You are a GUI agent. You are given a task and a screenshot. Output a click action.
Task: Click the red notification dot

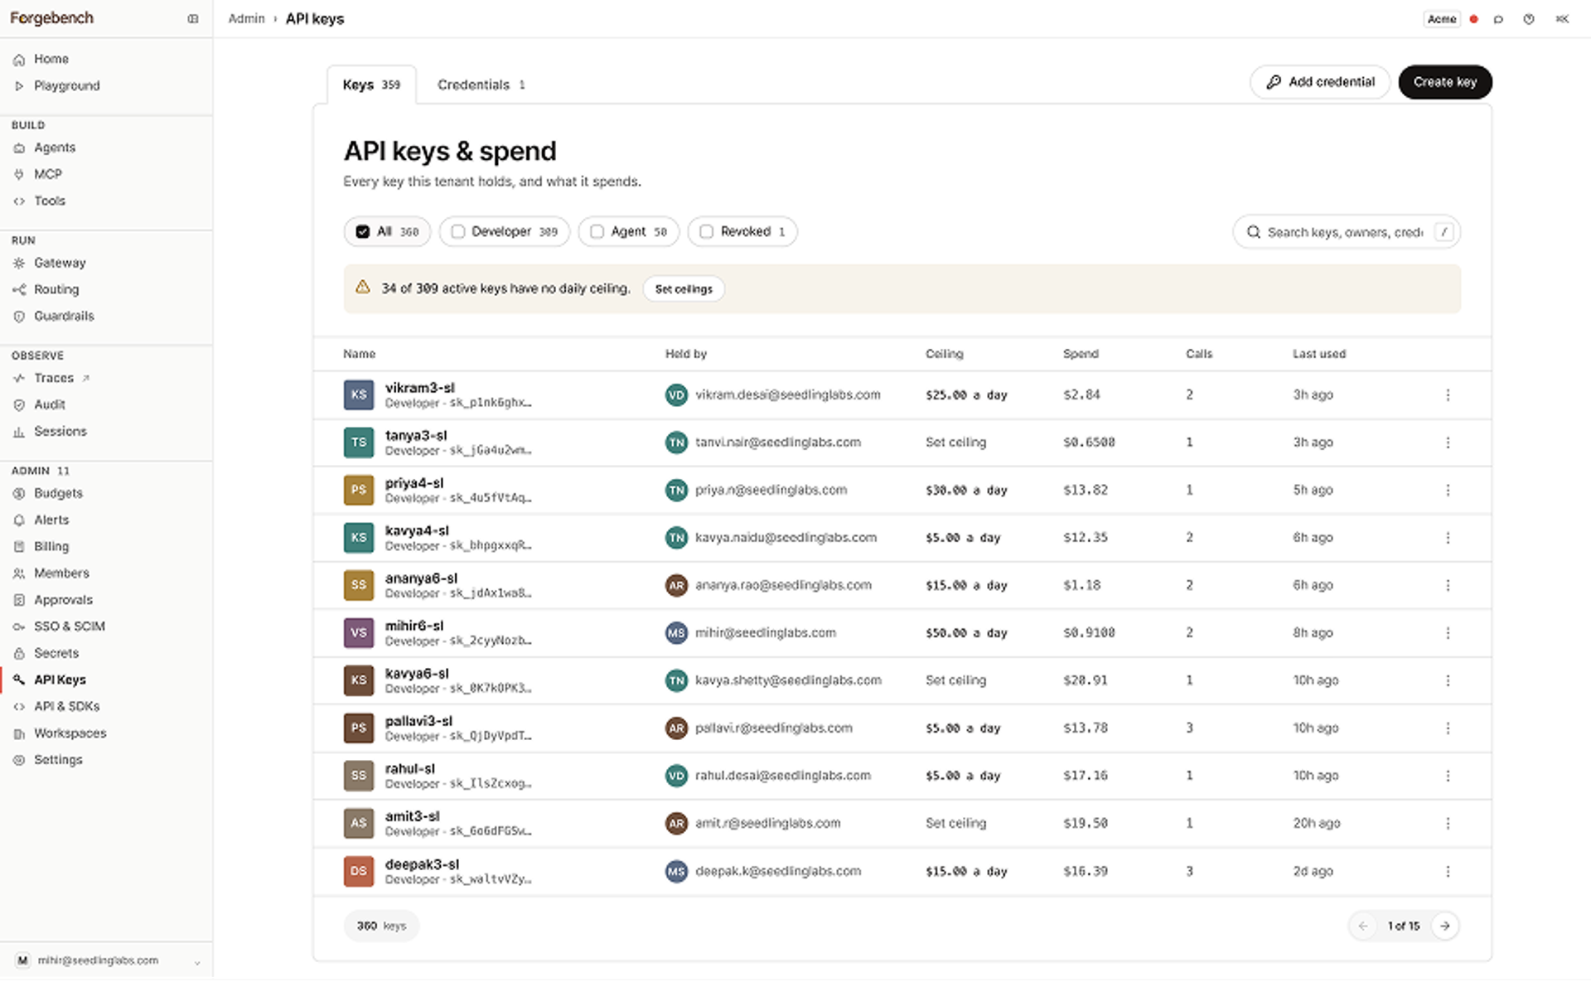coord(1473,19)
